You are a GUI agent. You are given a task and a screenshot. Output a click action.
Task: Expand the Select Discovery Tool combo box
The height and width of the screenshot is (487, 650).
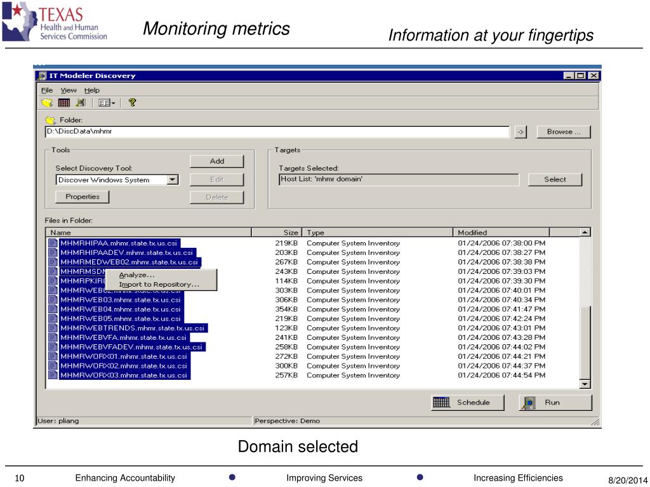[x=173, y=179]
